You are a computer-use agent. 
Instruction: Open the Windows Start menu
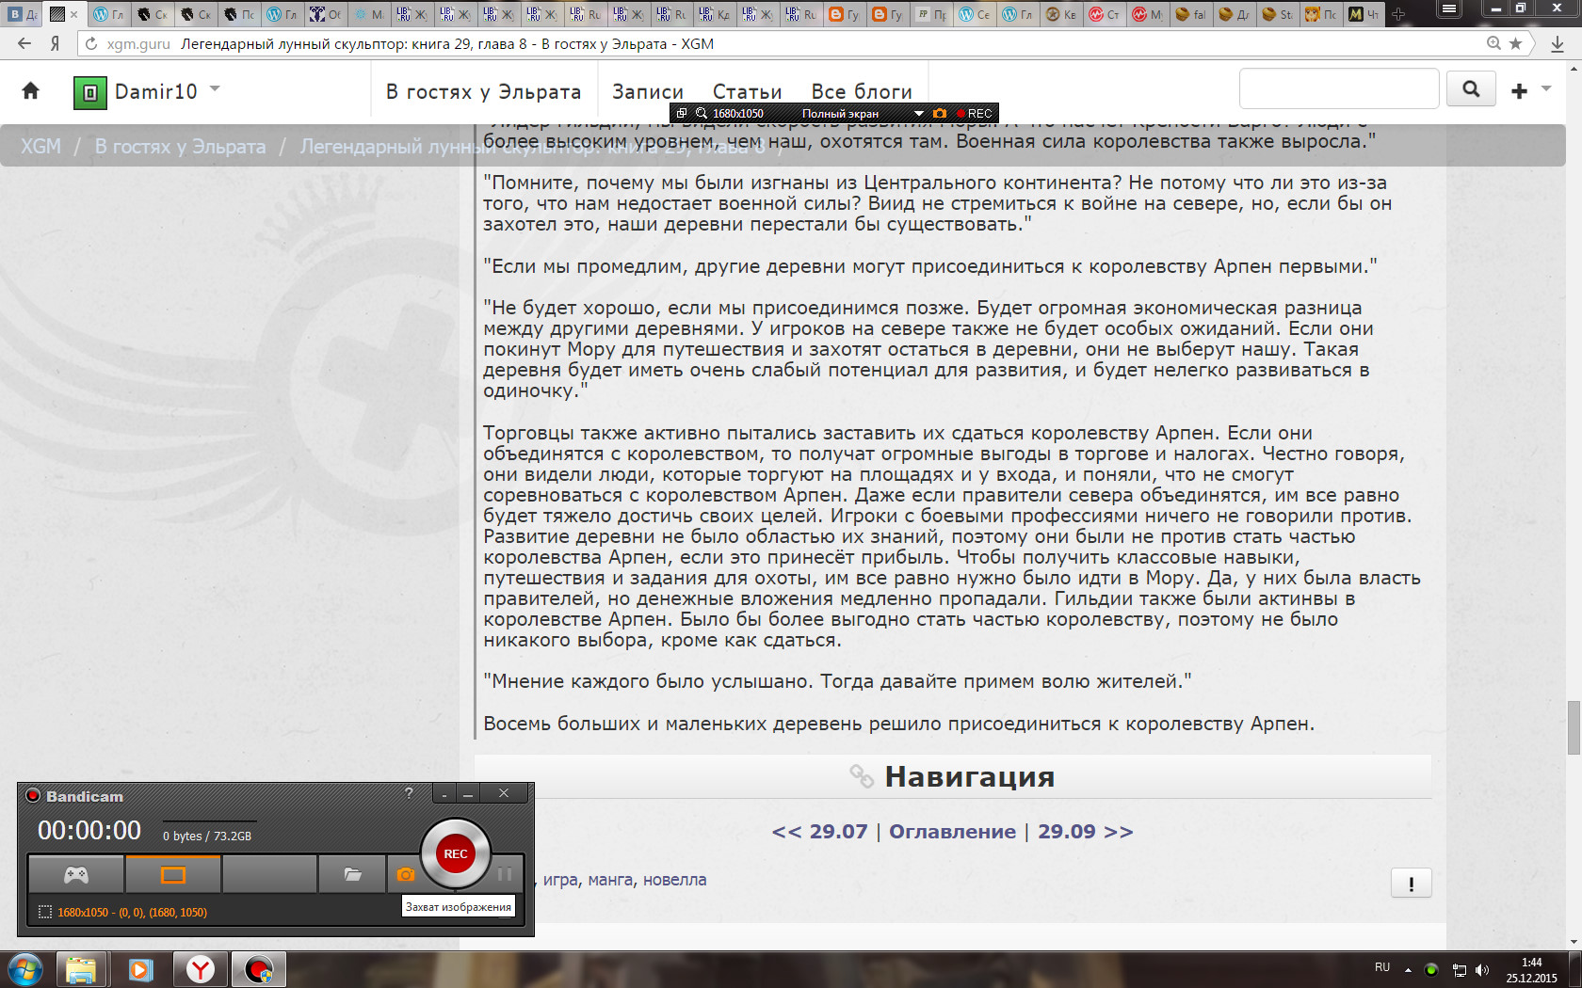click(x=25, y=969)
